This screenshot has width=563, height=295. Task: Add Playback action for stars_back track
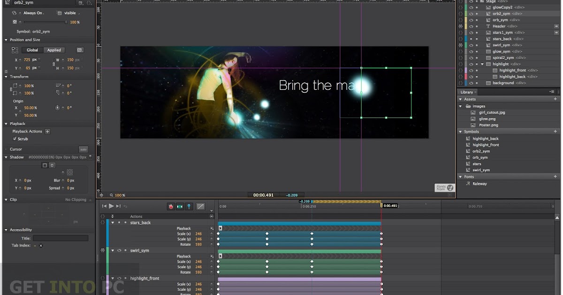[x=212, y=229]
